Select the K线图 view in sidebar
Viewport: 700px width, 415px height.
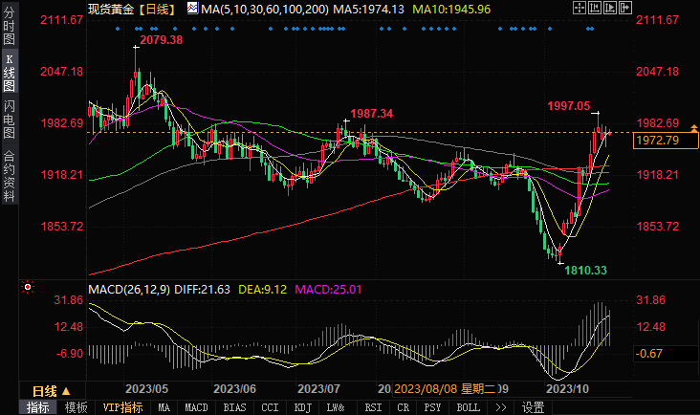pyautogui.click(x=9, y=73)
